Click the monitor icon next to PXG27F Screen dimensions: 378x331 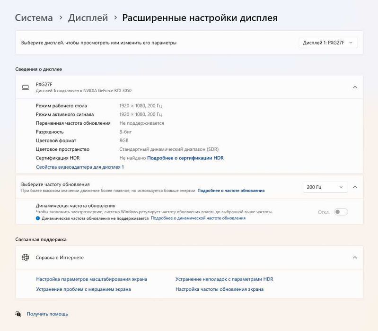26,87
